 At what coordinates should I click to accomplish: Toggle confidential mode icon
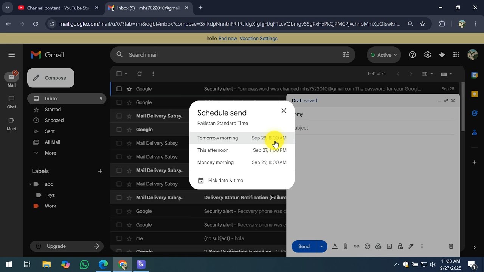[x=400, y=246]
